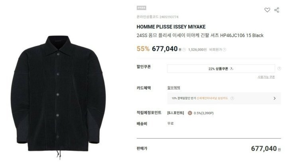Expand card discount details chevron arrow

(274, 98)
